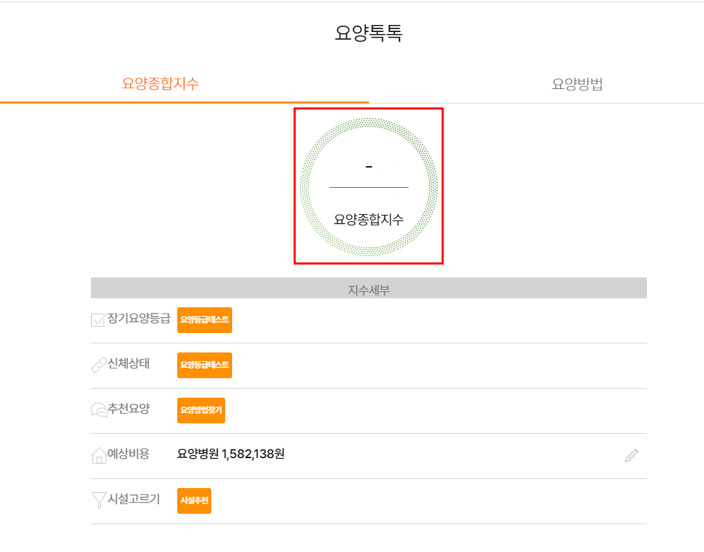Switch to the 요양방법 tab
Screen dimensions: 704x552
578,83
